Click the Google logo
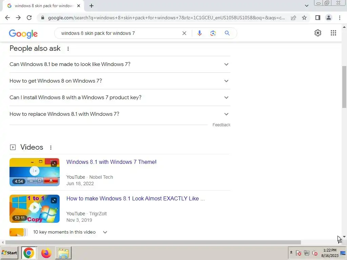The image size is (347, 260). point(23,34)
